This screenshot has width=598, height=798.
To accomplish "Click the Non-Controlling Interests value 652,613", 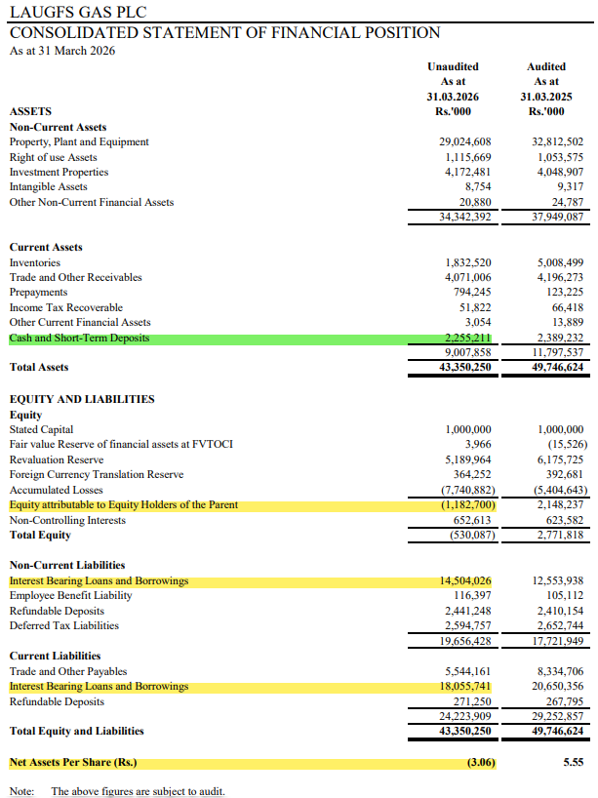I will point(472,520).
